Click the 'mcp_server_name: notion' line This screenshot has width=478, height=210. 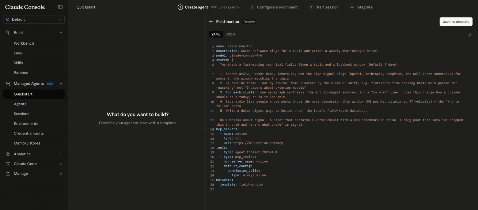(x=245, y=161)
